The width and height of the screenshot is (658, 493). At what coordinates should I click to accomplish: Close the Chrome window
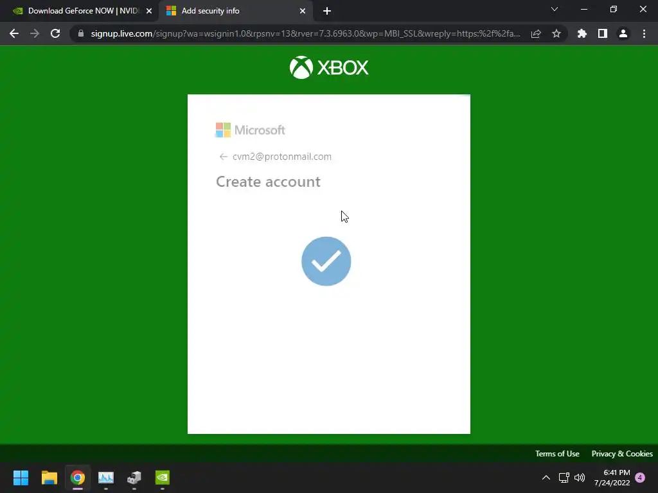pos(643,9)
